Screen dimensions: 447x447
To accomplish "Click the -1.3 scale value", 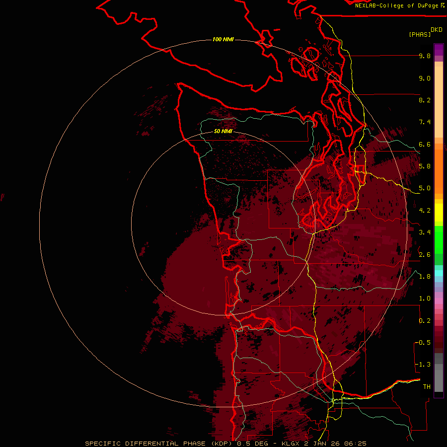I will click(423, 365).
